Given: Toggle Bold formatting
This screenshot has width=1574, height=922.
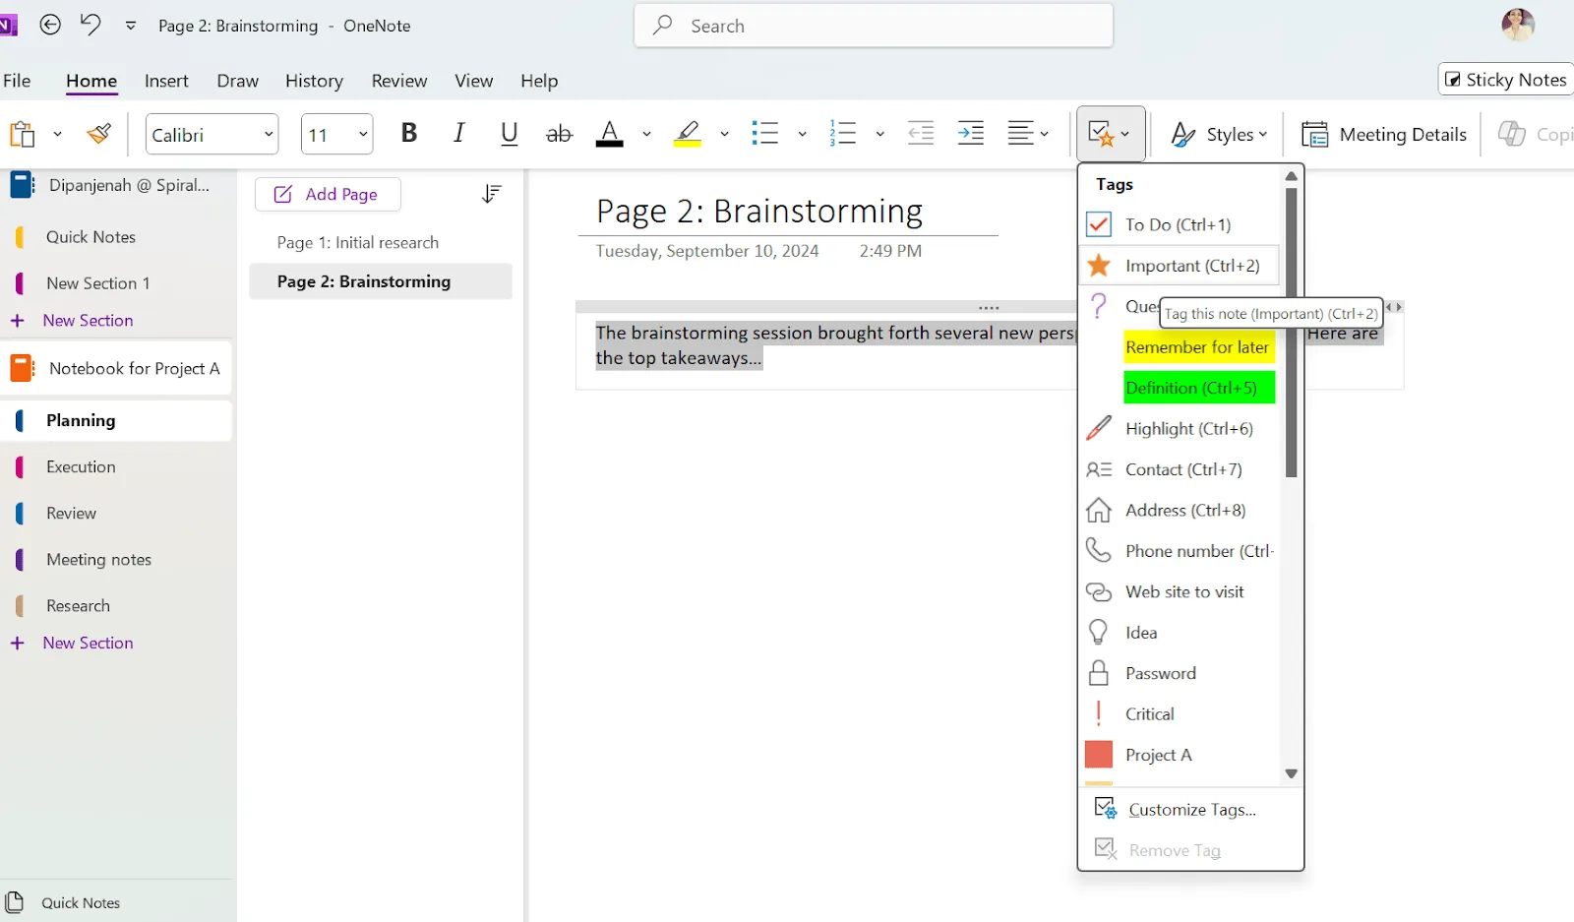Looking at the screenshot, I should point(409,133).
